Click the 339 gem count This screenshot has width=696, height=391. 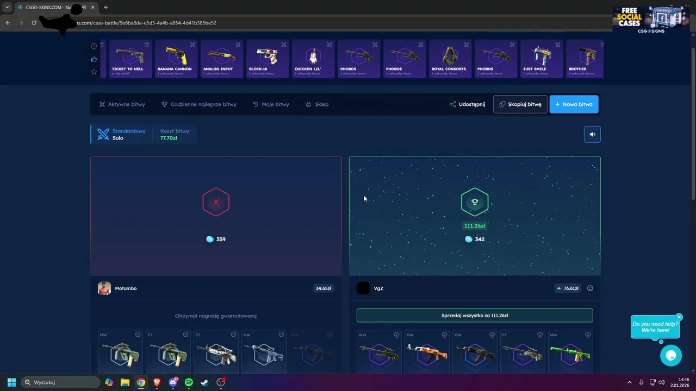coord(221,239)
